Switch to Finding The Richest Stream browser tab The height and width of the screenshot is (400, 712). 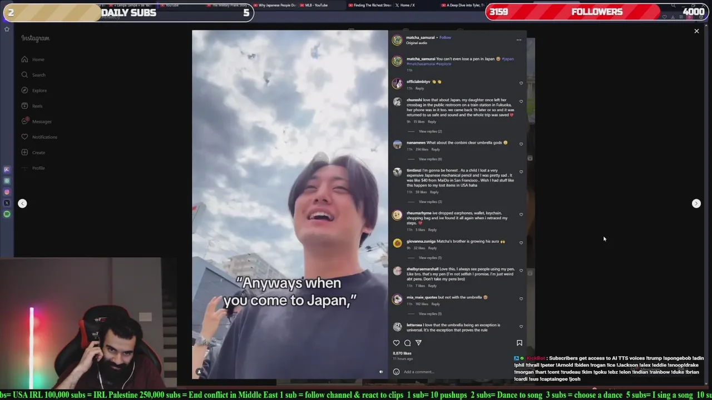click(370, 6)
